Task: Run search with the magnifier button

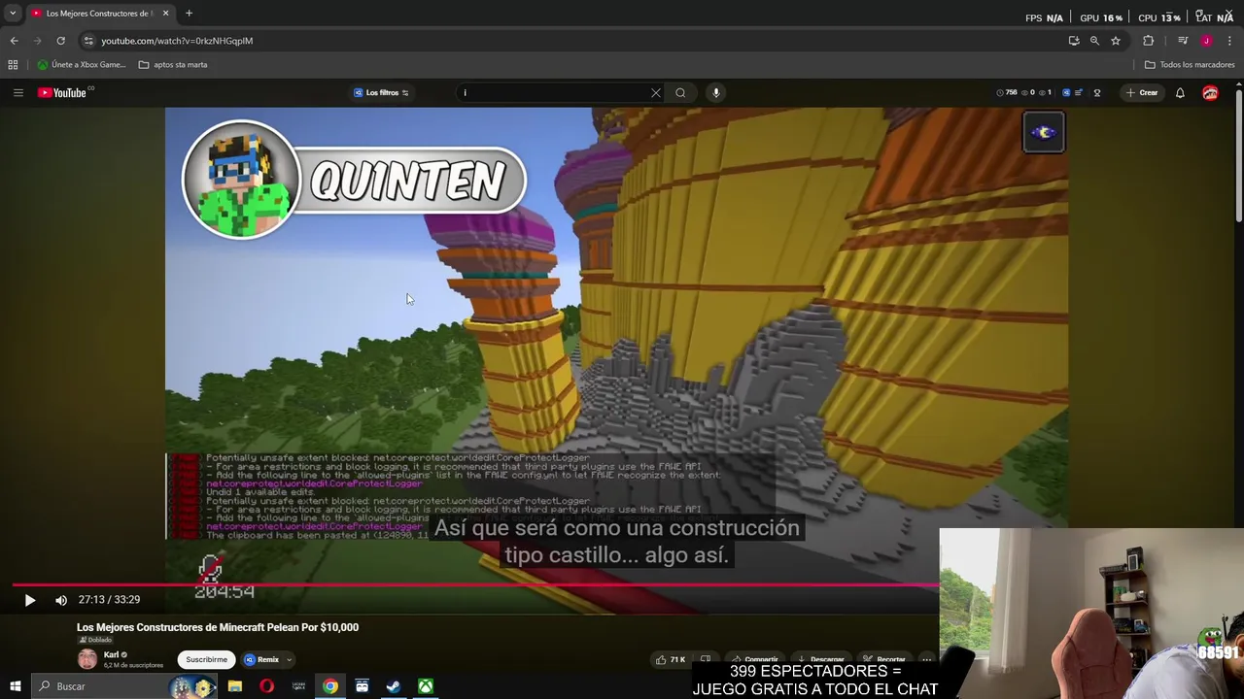Action: pos(680,92)
